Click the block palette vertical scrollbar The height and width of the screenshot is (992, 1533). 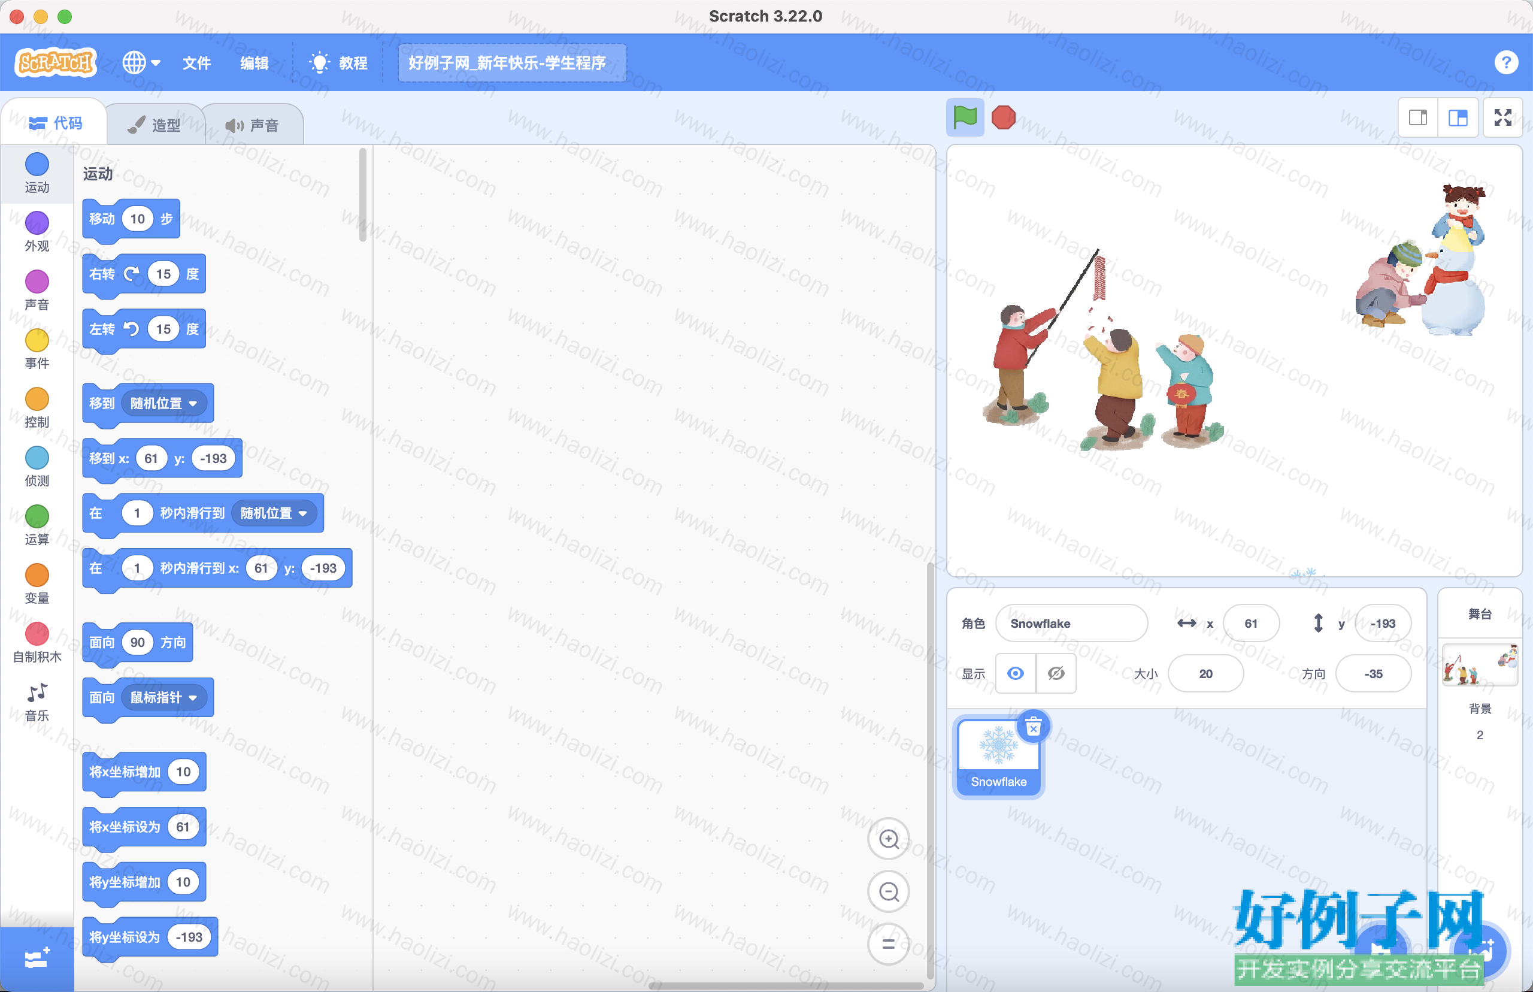coord(362,195)
